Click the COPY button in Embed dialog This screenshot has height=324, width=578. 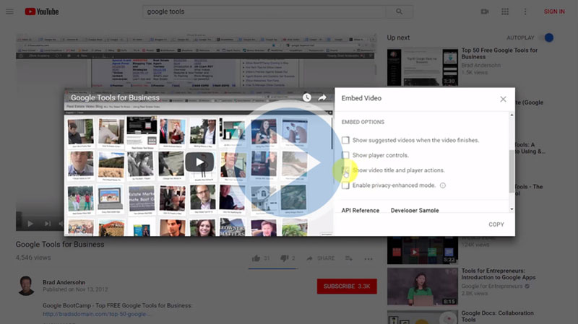[496, 224]
